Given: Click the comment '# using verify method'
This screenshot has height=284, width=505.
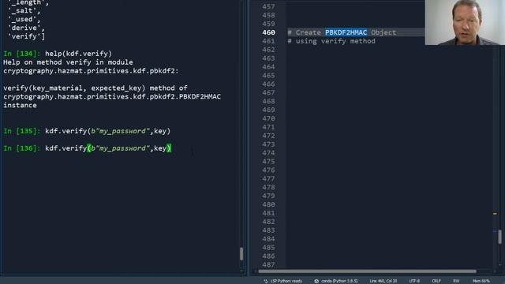Looking at the screenshot, I should click(x=331, y=41).
